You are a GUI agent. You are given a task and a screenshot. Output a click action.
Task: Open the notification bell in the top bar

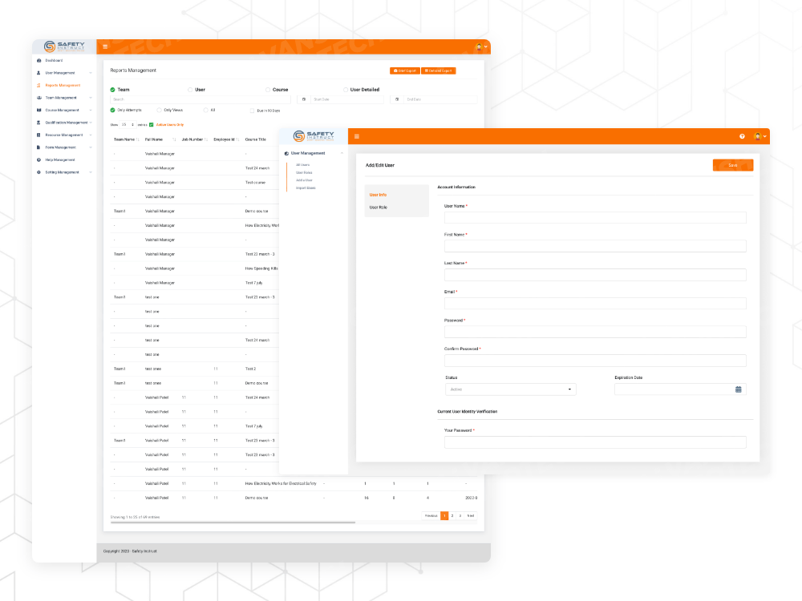click(x=478, y=46)
